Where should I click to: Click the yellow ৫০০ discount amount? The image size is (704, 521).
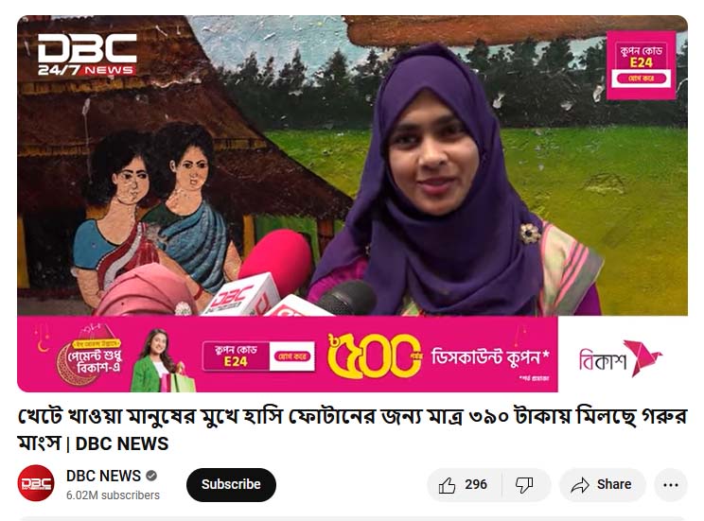(x=374, y=356)
